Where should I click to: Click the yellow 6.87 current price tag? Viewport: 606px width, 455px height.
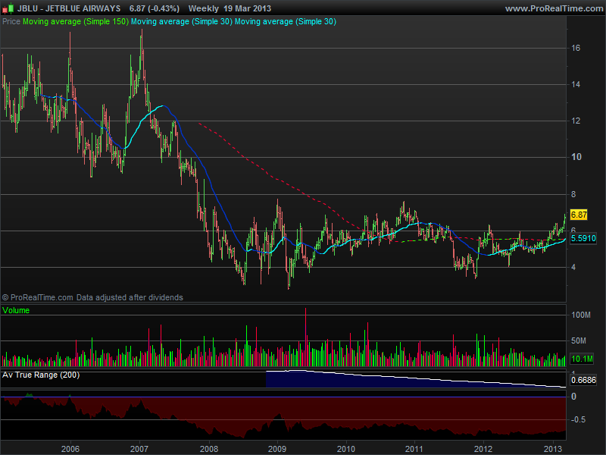(x=579, y=215)
